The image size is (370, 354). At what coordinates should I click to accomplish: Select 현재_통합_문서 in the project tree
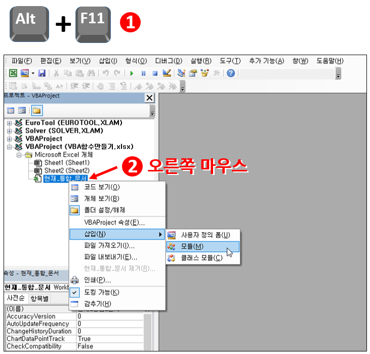coord(66,179)
